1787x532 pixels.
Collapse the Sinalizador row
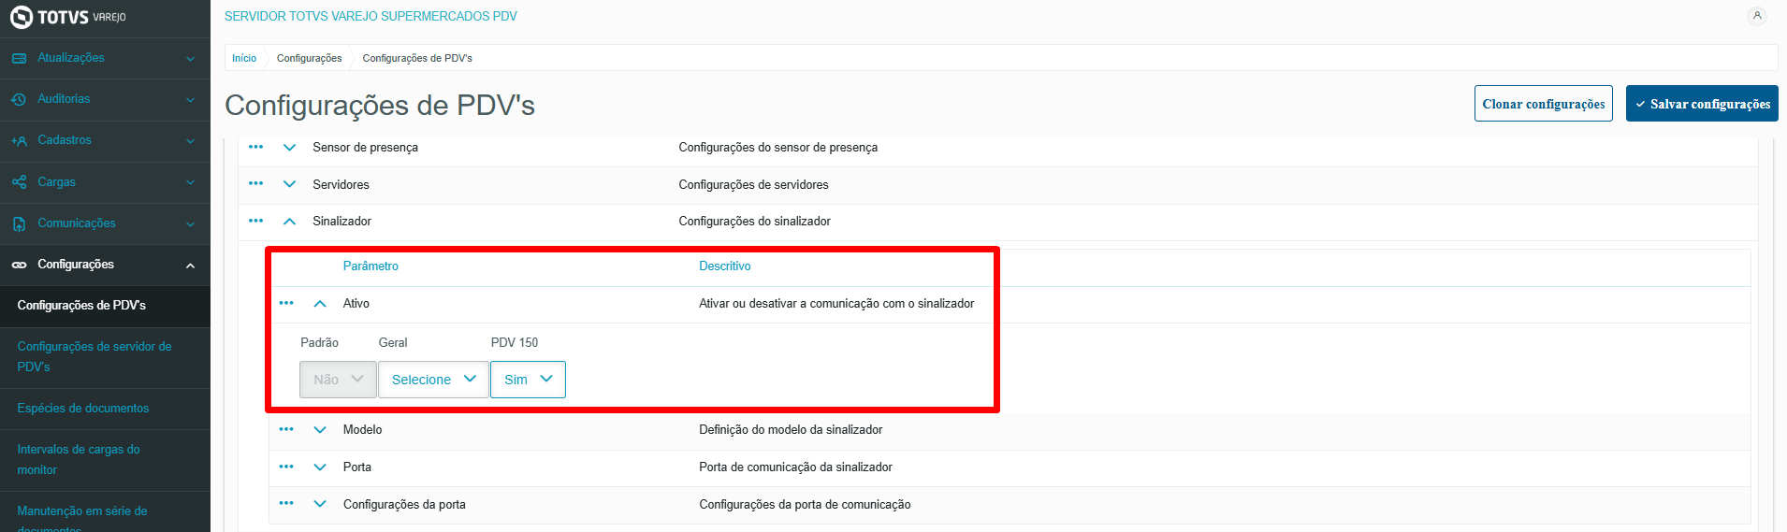(x=289, y=222)
